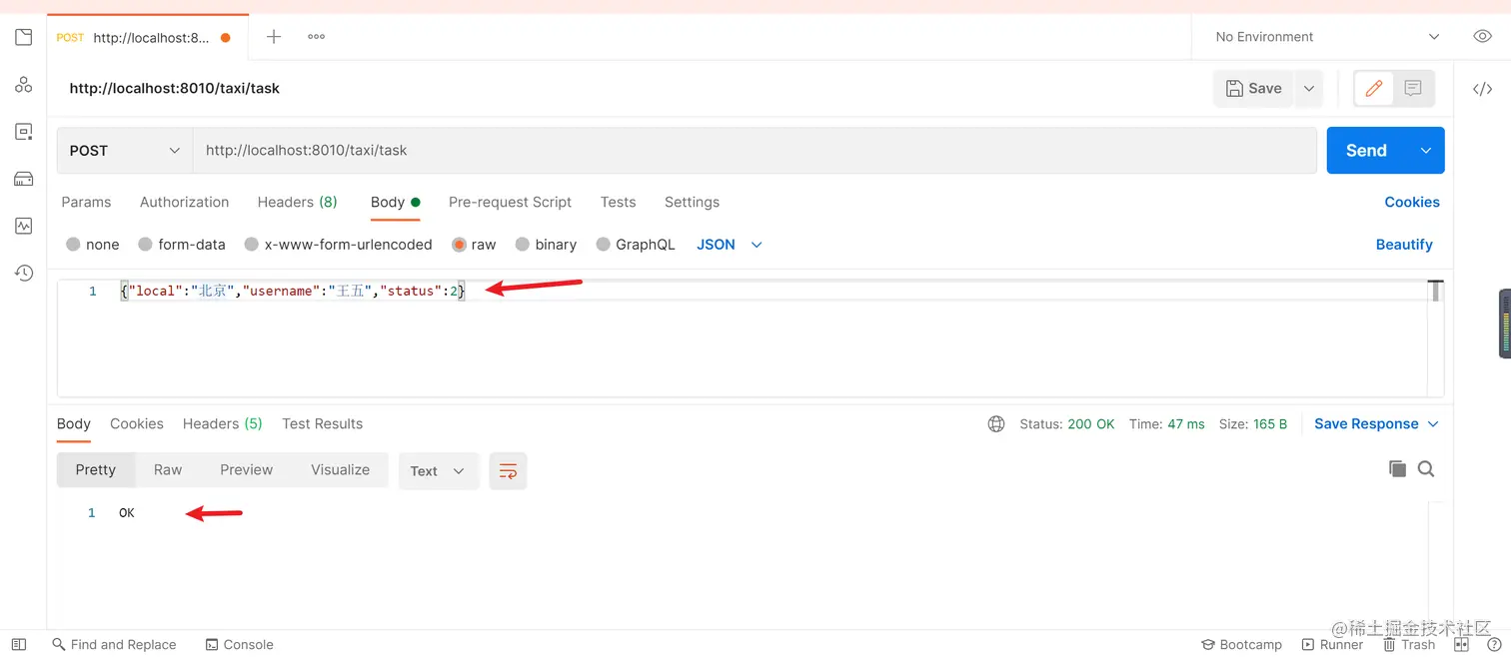Open the Console
Image resolution: width=1511 pixels, height=658 pixels.
point(239,645)
